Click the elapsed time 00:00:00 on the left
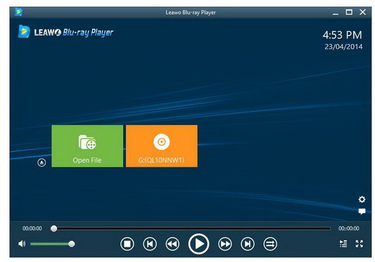Image resolution: width=375 pixels, height=262 pixels. coord(32,228)
